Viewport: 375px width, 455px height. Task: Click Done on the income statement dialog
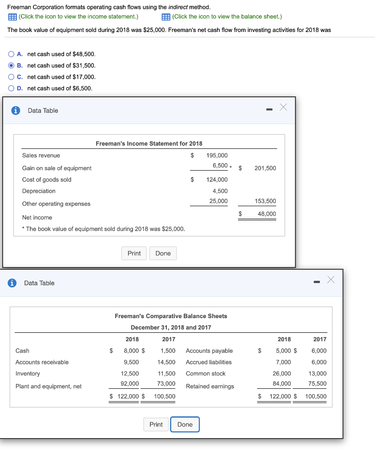pyautogui.click(x=163, y=253)
